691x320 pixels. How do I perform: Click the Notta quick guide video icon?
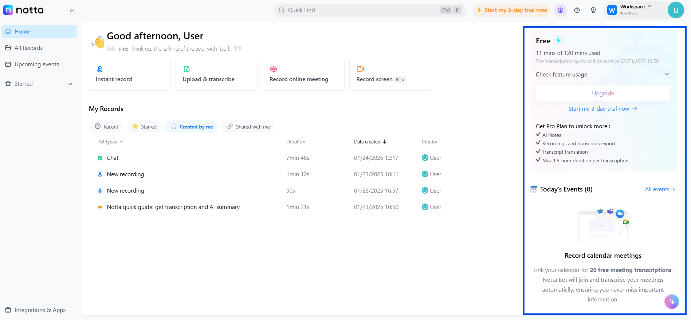click(x=100, y=207)
